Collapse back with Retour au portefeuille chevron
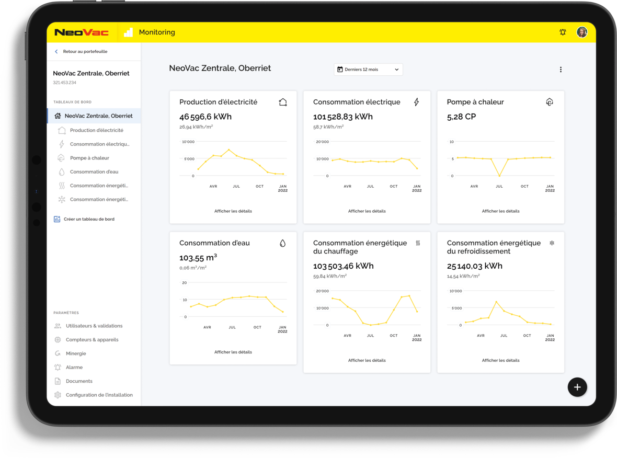The image size is (617, 458). pos(56,52)
